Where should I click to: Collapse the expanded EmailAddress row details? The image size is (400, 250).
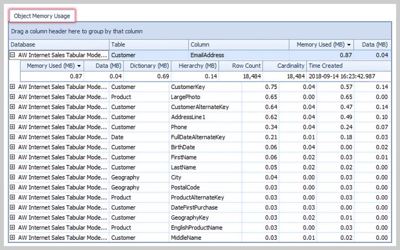click(12, 55)
